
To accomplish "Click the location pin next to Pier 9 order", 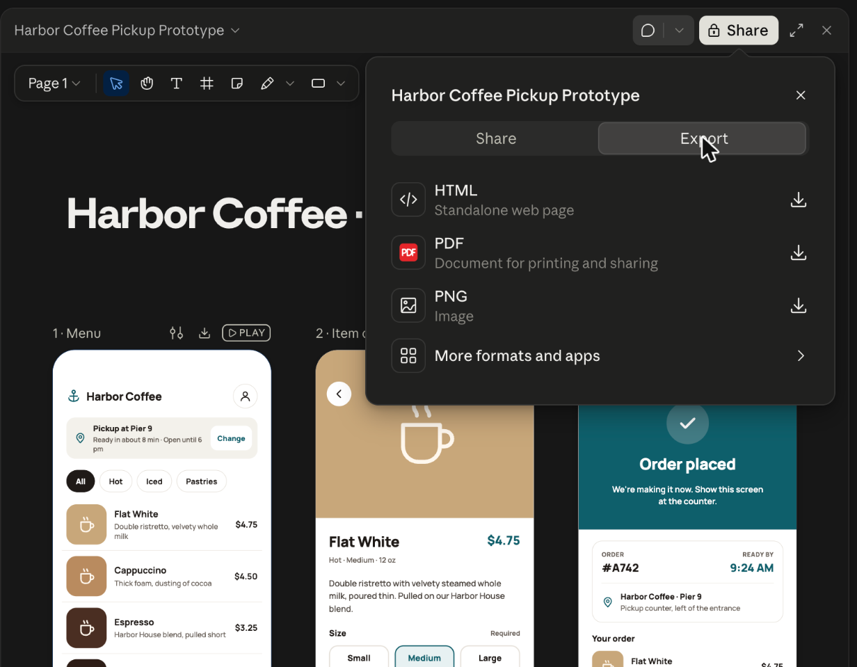I will coord(607,602).
